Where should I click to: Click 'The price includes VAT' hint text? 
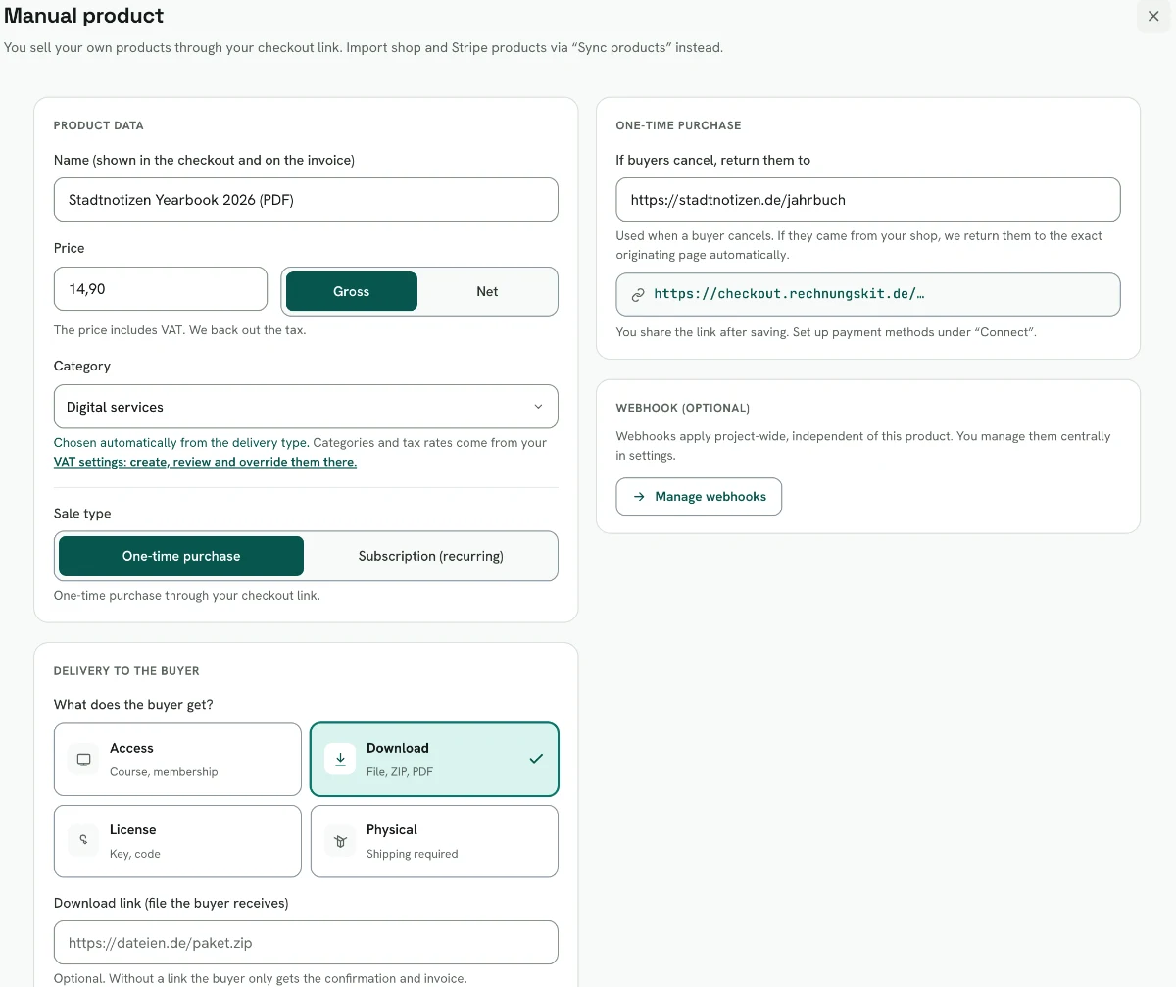[180, 330]
